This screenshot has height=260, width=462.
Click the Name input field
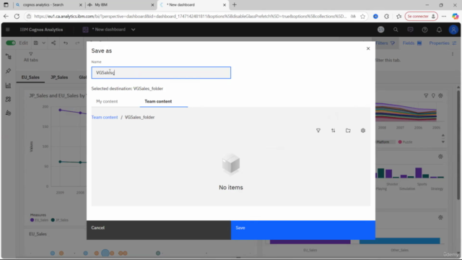(161, 72)
